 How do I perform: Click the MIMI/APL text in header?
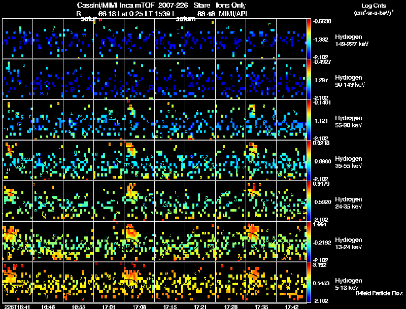click(234, 14)
